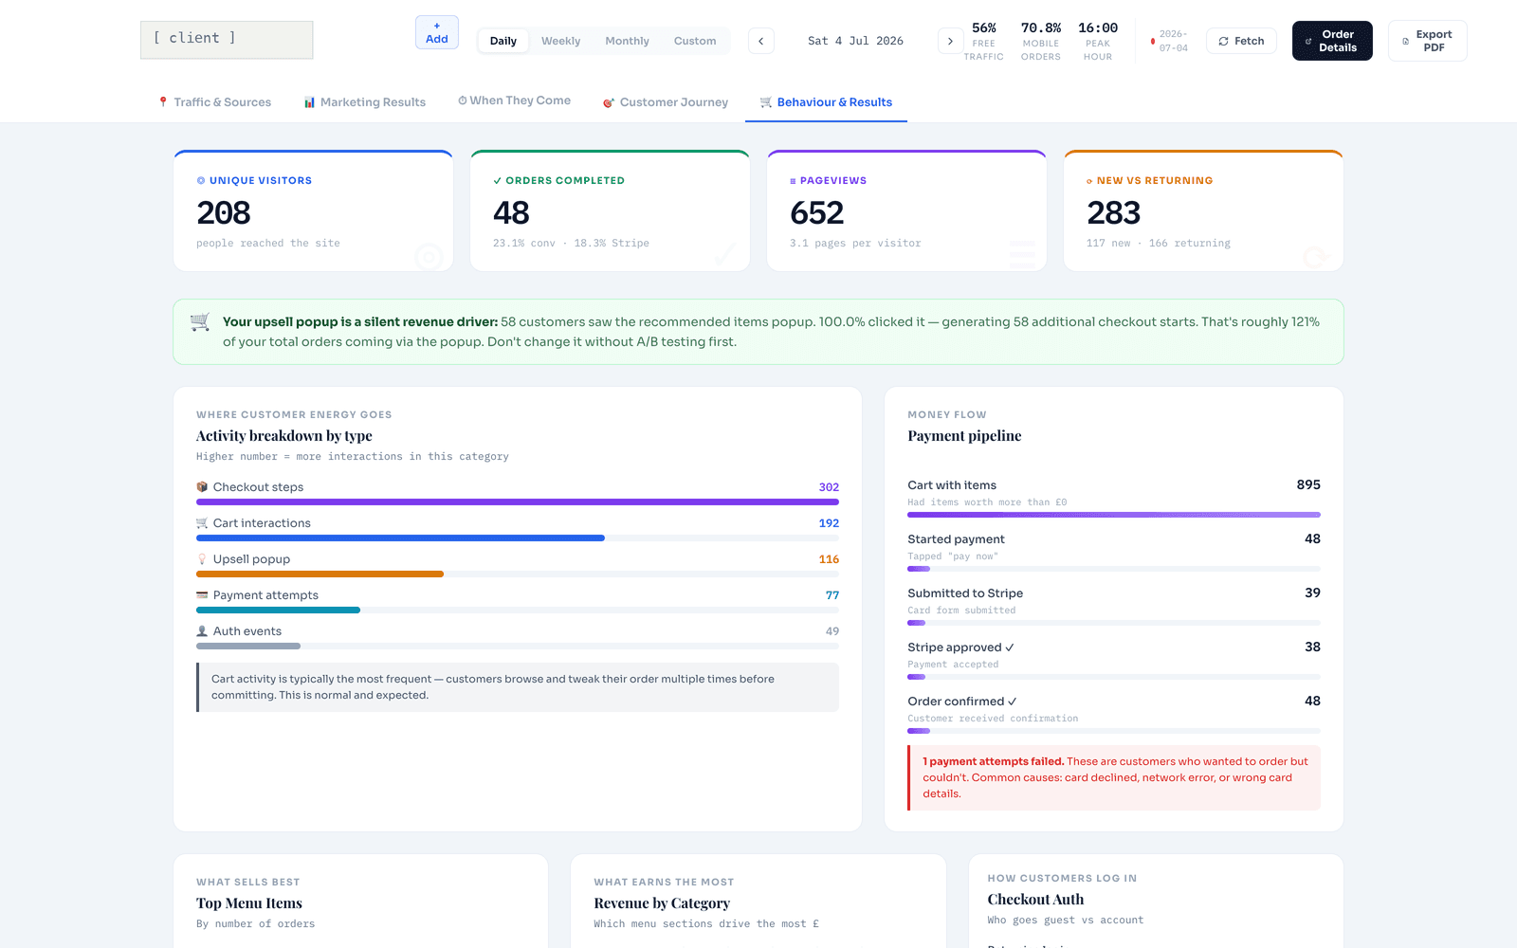Screen dimensions: 1517x948
Task: Open the Customer Journey tab
Action: click(666, 102)
